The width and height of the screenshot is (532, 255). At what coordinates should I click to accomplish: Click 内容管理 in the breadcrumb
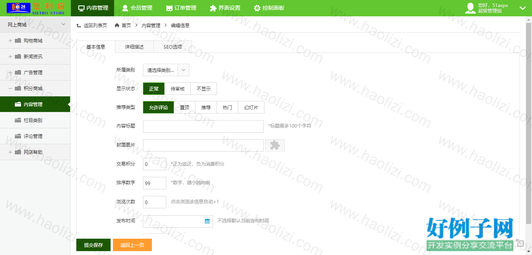(x=151, y=25)
